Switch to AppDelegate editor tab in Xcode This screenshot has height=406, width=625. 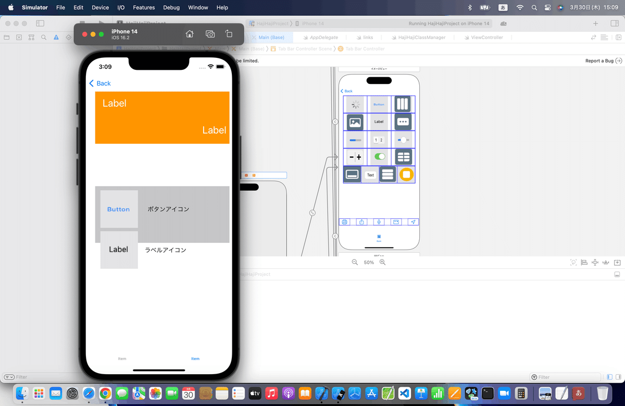click(x=320, y=38)
